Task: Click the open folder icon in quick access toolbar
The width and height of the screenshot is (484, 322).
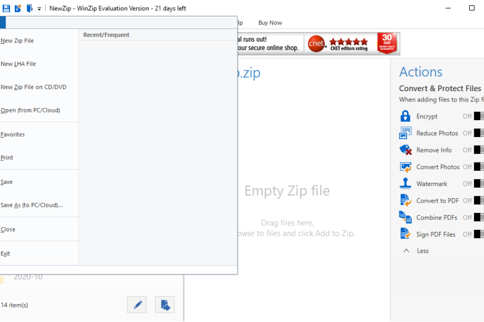Action: tap(29, 8)
